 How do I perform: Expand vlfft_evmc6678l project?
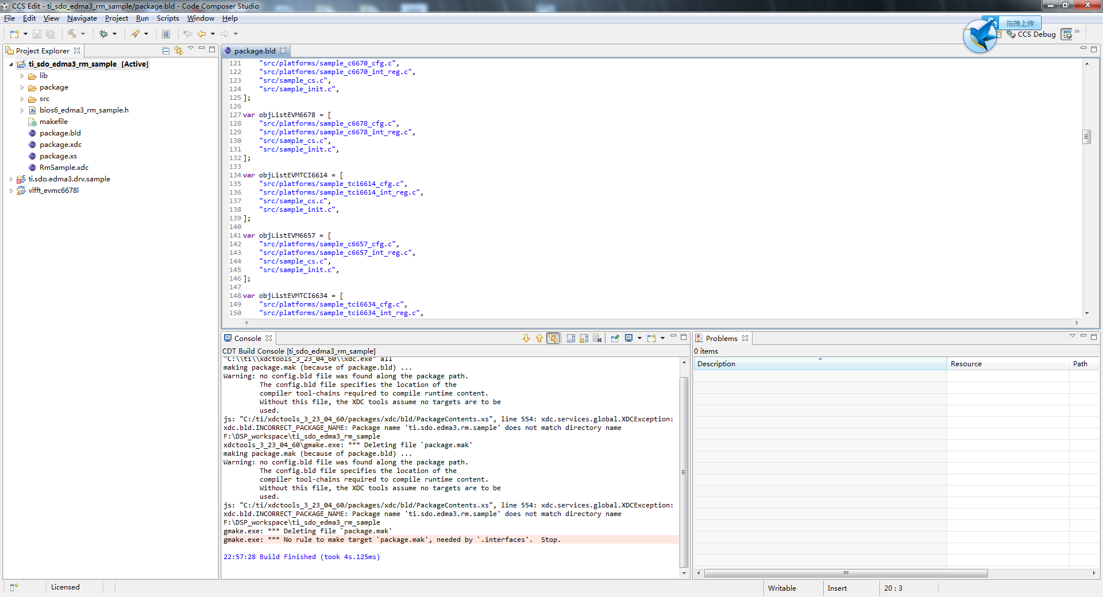[x=11, y=191]
